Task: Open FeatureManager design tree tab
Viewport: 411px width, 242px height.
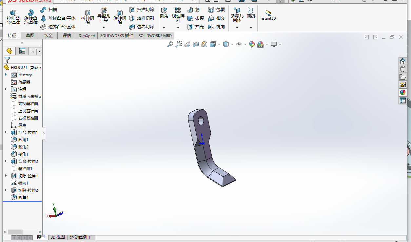Action: click(x=9, y=51)
